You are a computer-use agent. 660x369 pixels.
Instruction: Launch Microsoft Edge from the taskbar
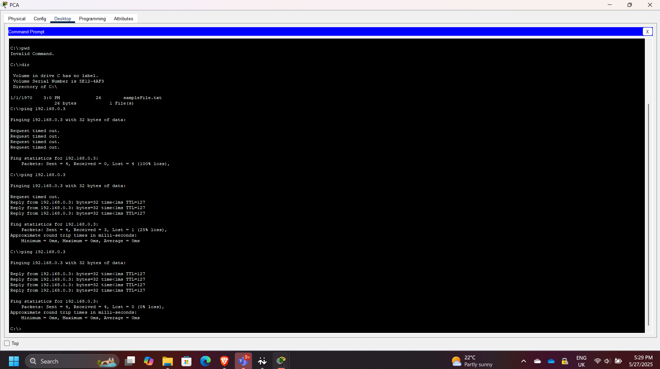point(205,361)
